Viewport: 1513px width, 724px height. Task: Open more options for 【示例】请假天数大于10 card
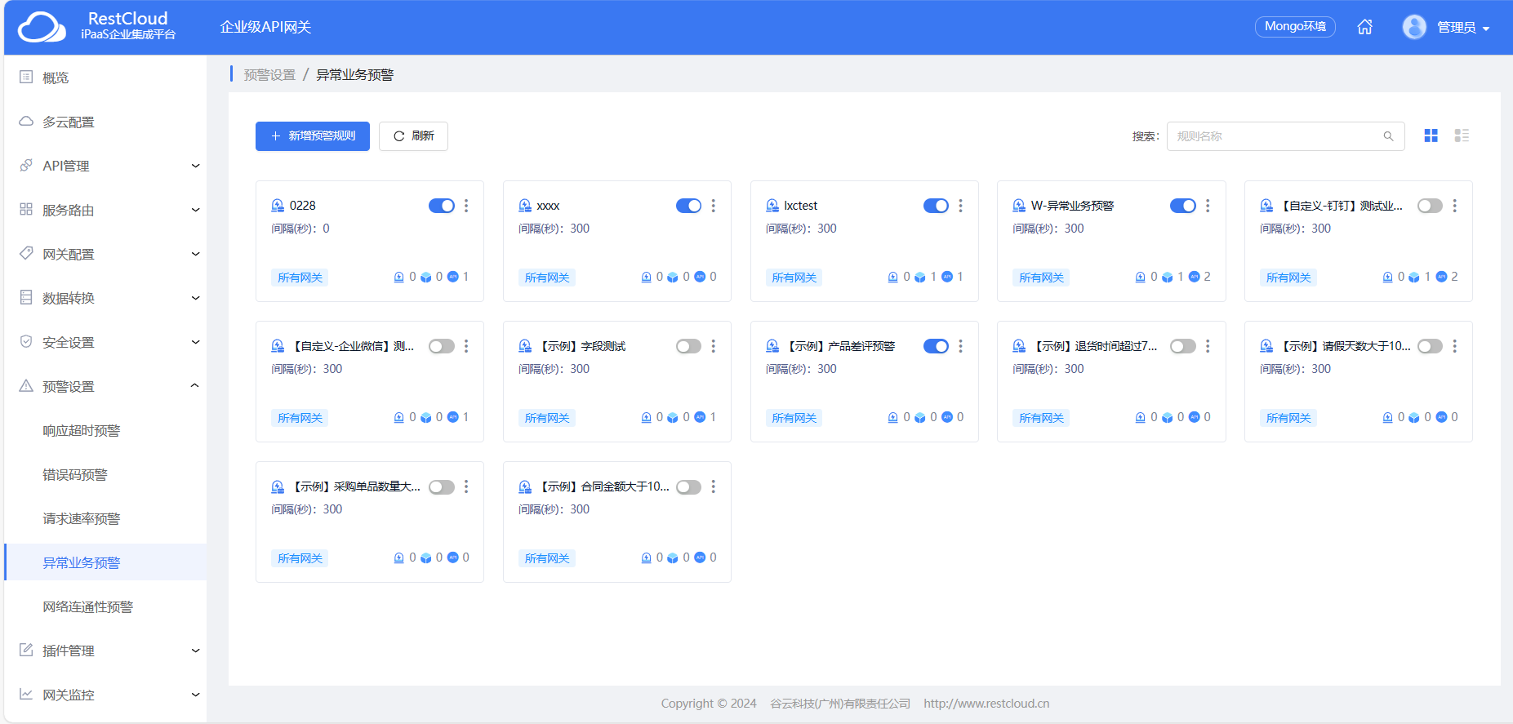click(1454, 346)
